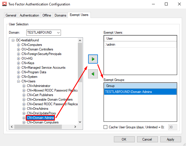The height and width of the screenshot is (146, 186).
Task: Expand the CN=Domain Computers node
Action: [x=24, y=122]
